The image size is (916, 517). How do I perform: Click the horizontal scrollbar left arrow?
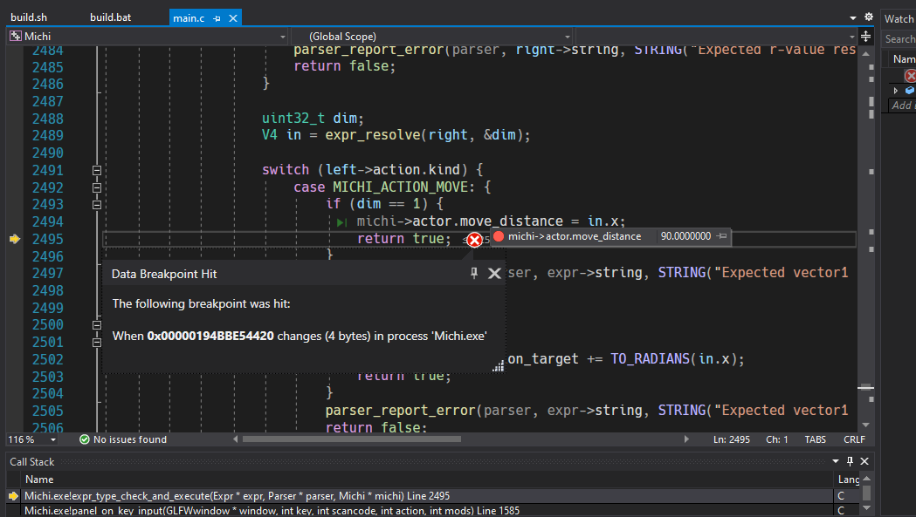236,439
